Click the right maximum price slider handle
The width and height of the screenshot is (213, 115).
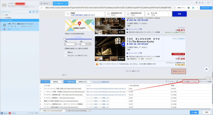coord(93,39)
